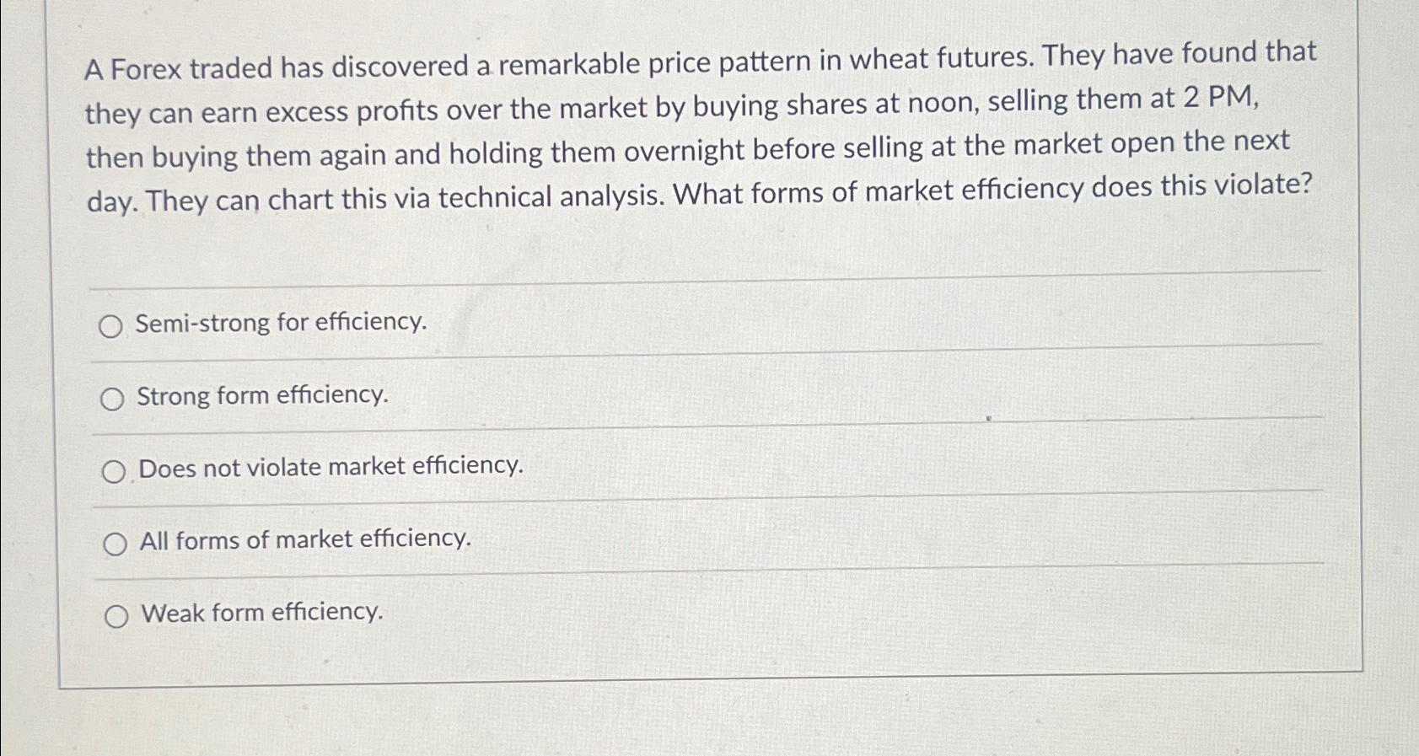The image size is (1419, 756).
Task: Click the radio circle beside Strong form
Action: click(x=114, y=398)
